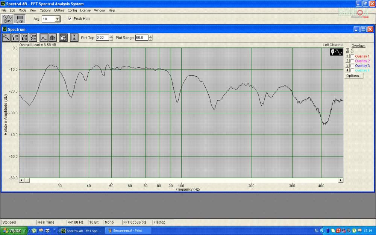The width and height of the screenshot is (376, 235).
Task: Click the horizontal scrollbar right arrow
Action: pos(341,180)
